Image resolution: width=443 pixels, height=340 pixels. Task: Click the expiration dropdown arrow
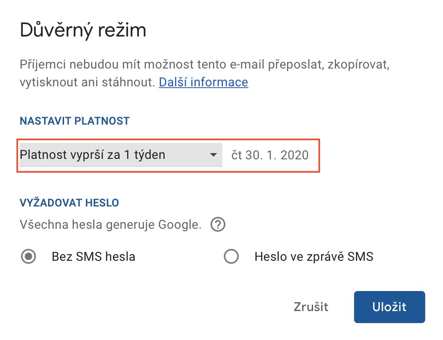pos(214,155)
